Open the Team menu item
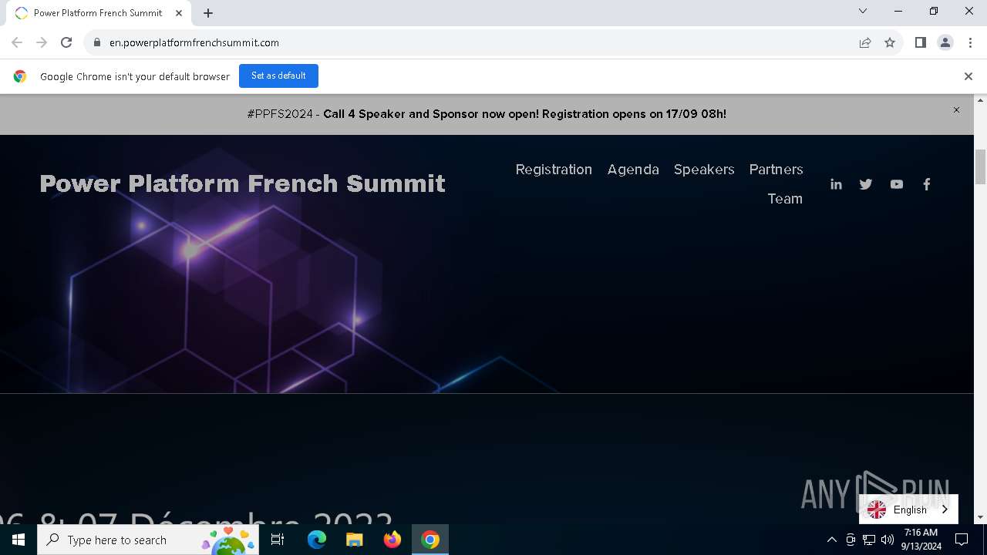 click(785, 199)
